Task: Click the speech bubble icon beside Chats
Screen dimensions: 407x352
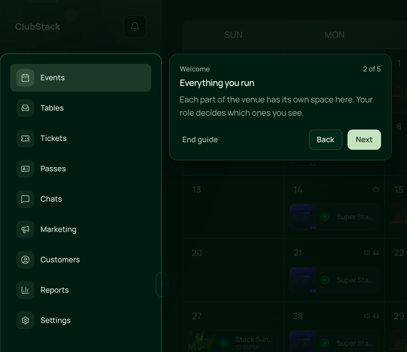Action: pos(25,199)
